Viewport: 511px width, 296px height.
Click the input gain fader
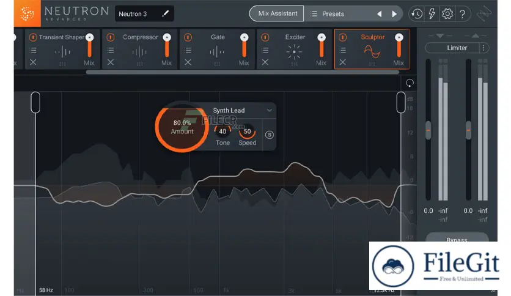(428, 130)
